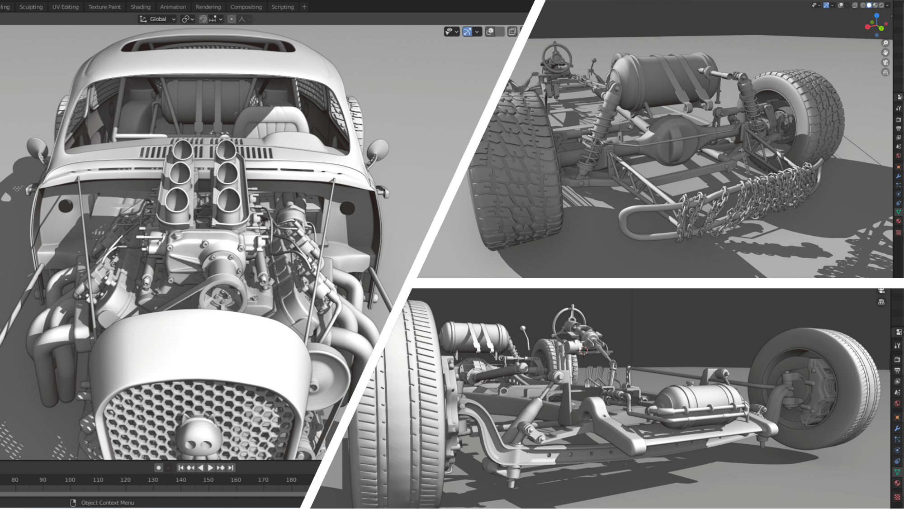This screenshot has width=904, height=509.
Task: Click the top-right viewport's zoom magnifier icon
Action: [885, 43]
